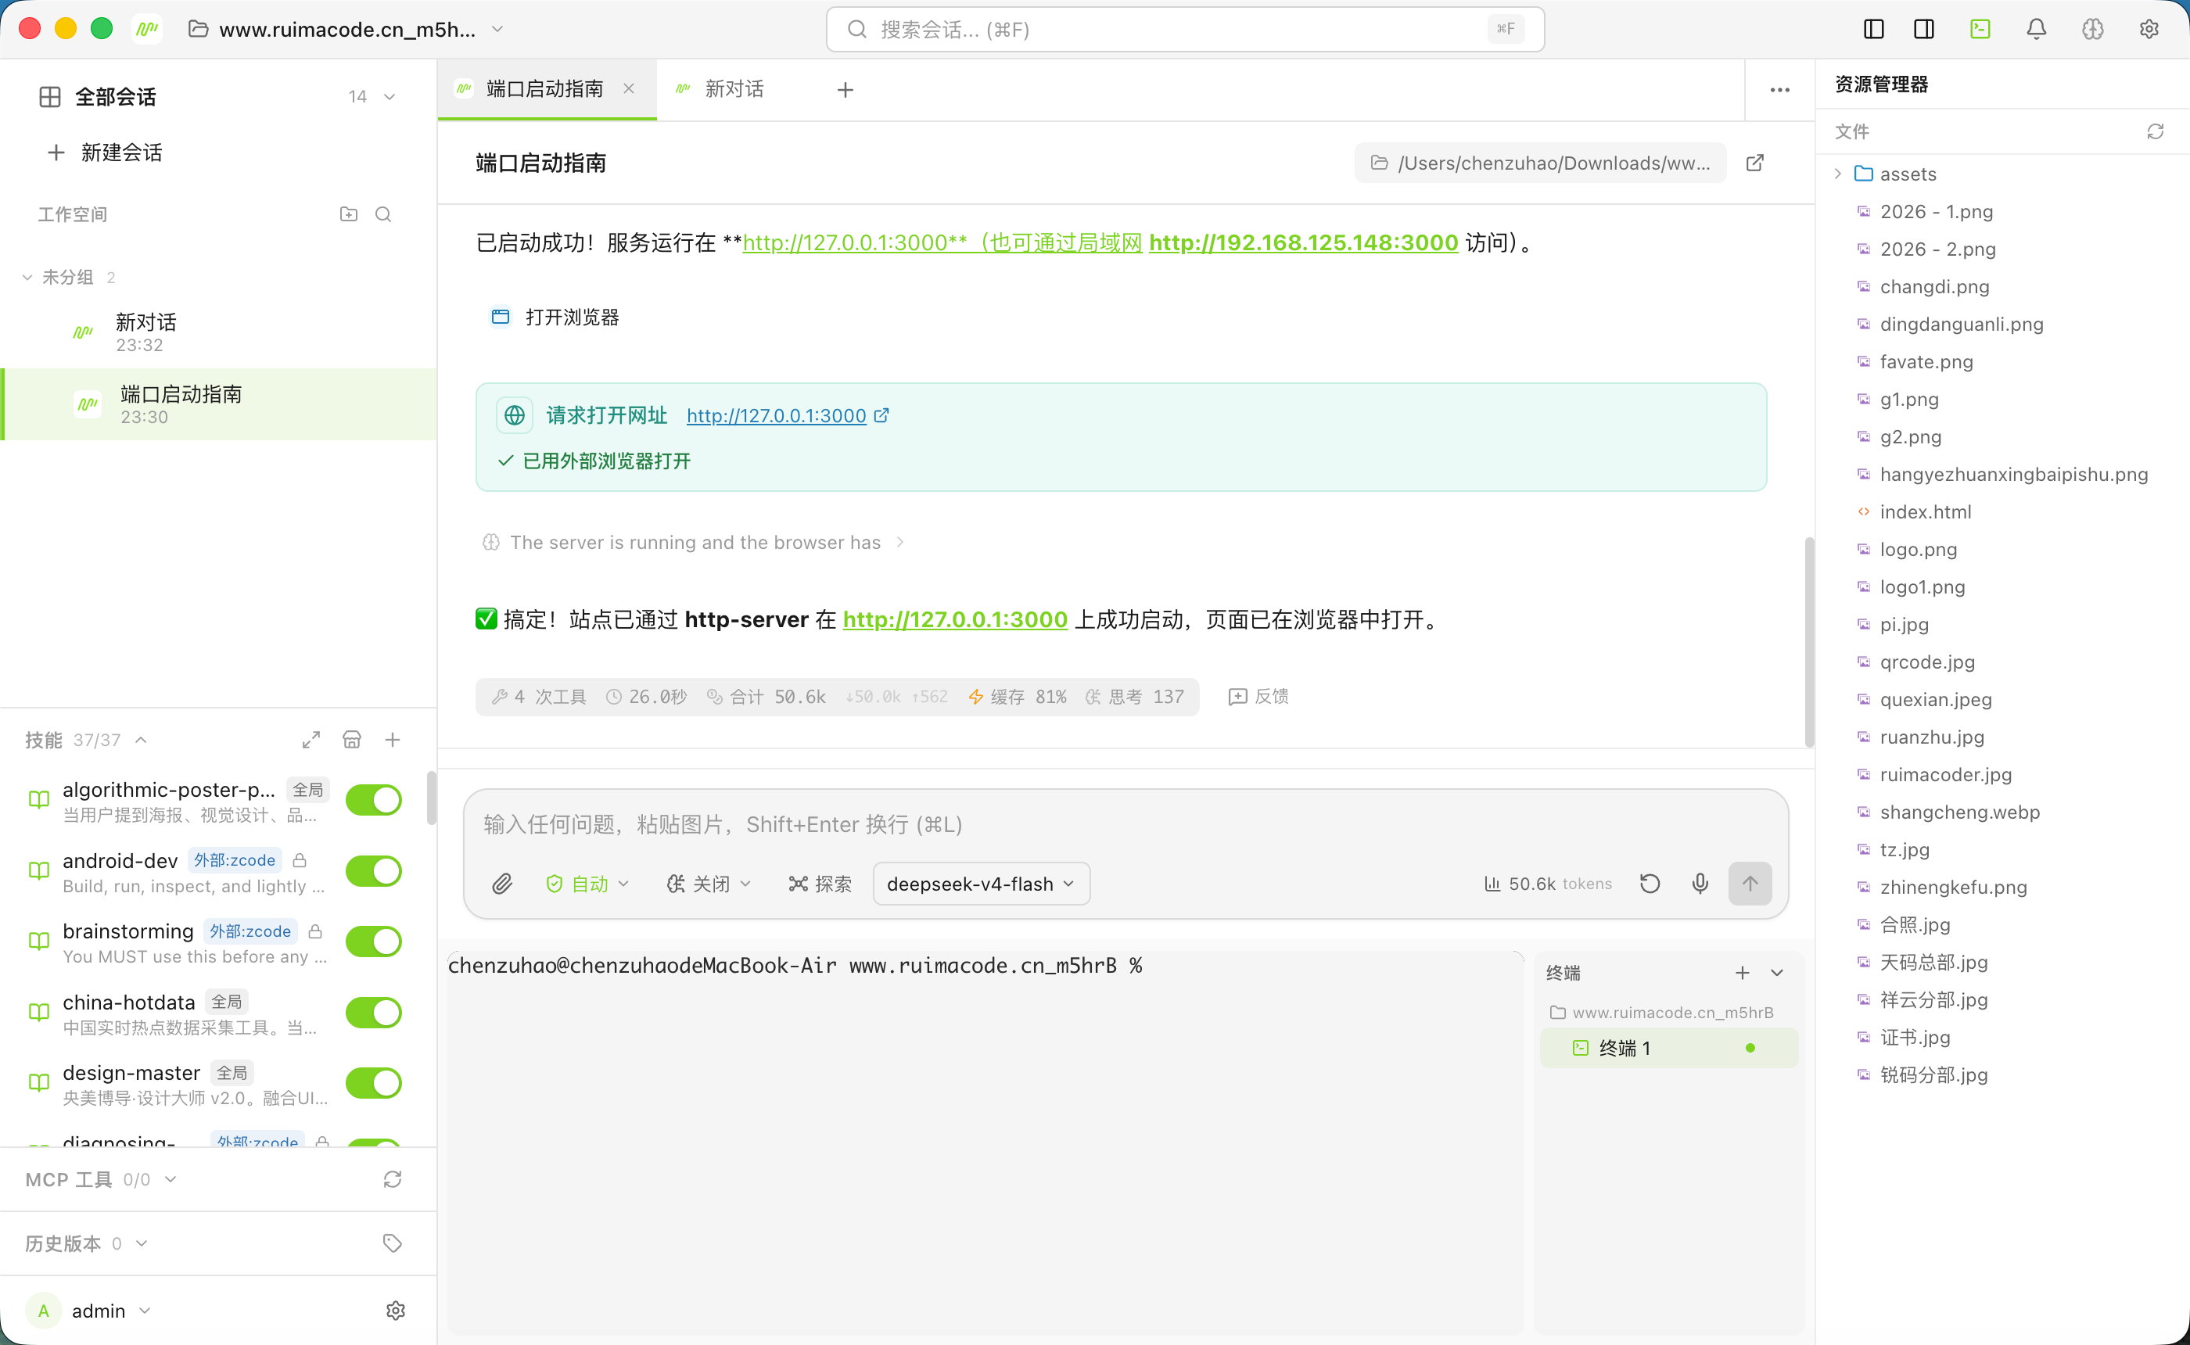This screenshot has width=2190, height=1345.
Task: Expand 历史版本 section
Action: tap(142, 1243)
